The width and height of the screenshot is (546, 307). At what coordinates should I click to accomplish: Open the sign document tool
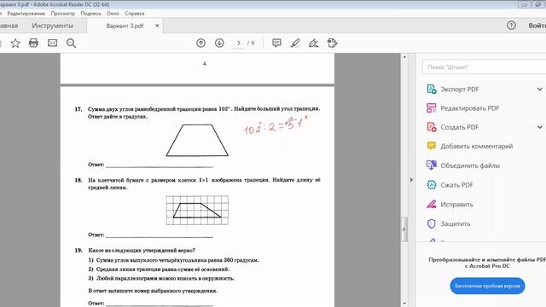(x=313, y=43)
